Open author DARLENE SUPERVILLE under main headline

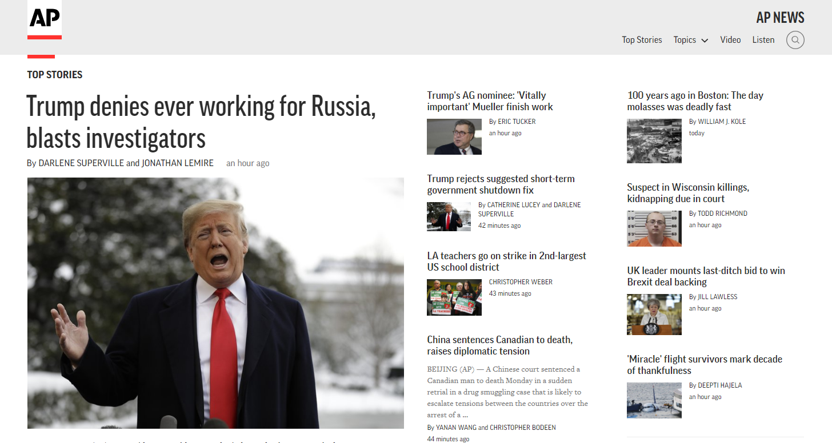(x=81, y=163)
